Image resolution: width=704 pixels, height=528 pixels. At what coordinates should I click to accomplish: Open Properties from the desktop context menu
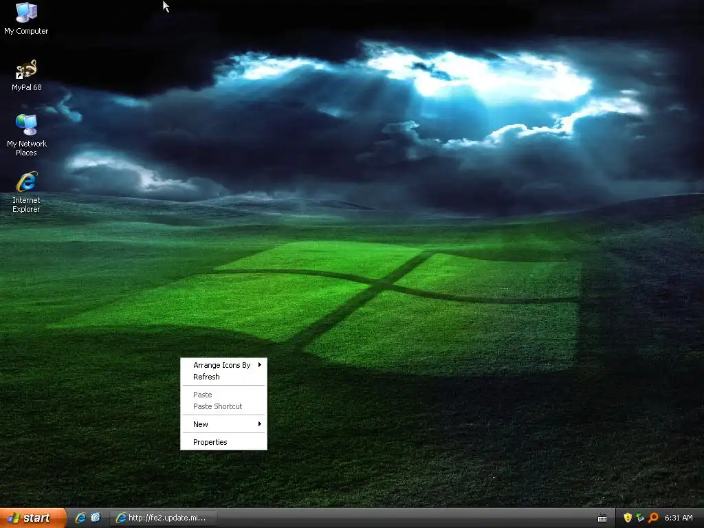click(223, 442)
